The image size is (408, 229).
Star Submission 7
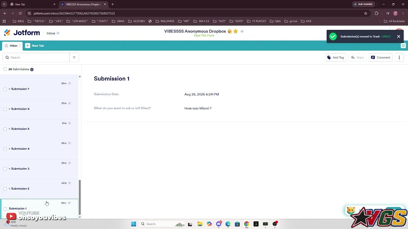(x=69, y=83)
